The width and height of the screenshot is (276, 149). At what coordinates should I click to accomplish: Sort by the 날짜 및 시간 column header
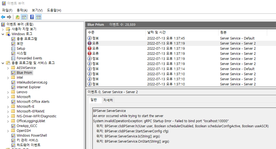click(x=182, y=32)
